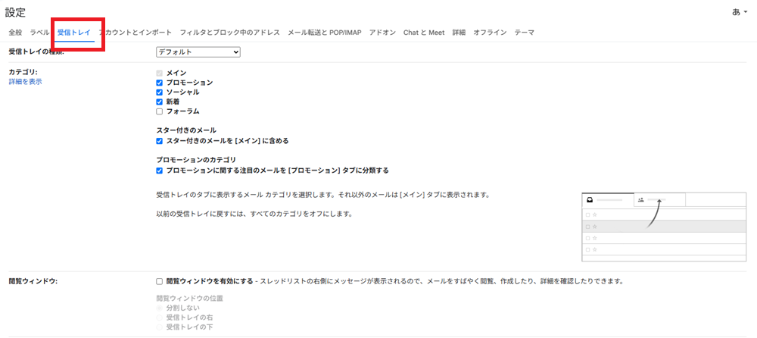This screenshot has height=338, width=757.
Task: Uncheck the プロモーション category checkbox
Action: [x=160, y=83]
